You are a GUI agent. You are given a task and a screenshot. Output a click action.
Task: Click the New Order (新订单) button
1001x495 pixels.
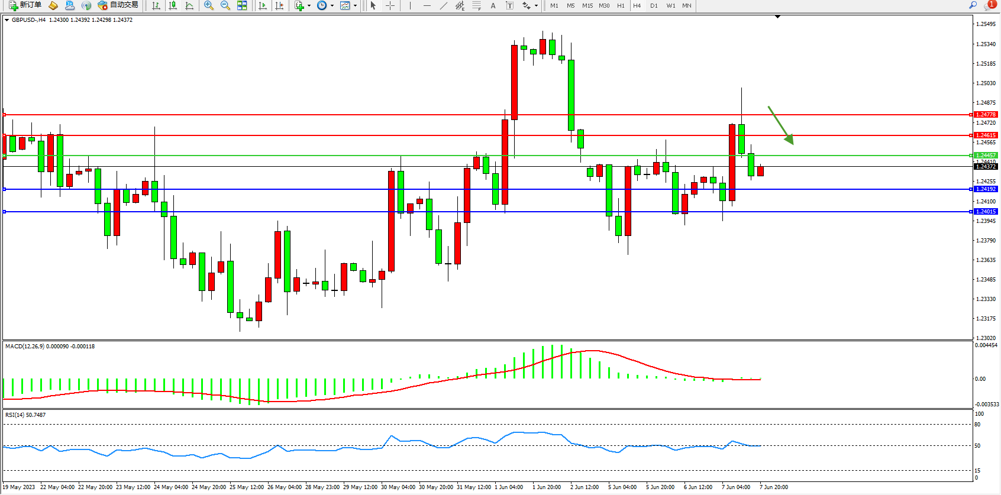[25, 5]
